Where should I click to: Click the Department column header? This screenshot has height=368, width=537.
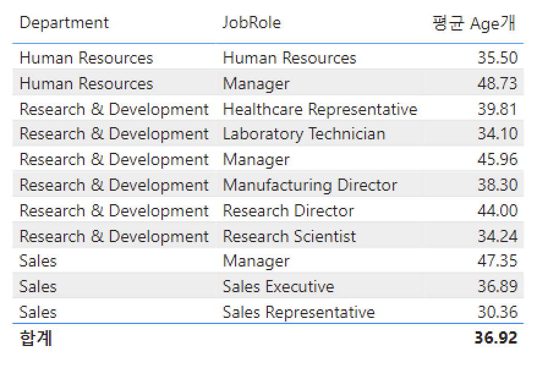[x=64, y=23]
